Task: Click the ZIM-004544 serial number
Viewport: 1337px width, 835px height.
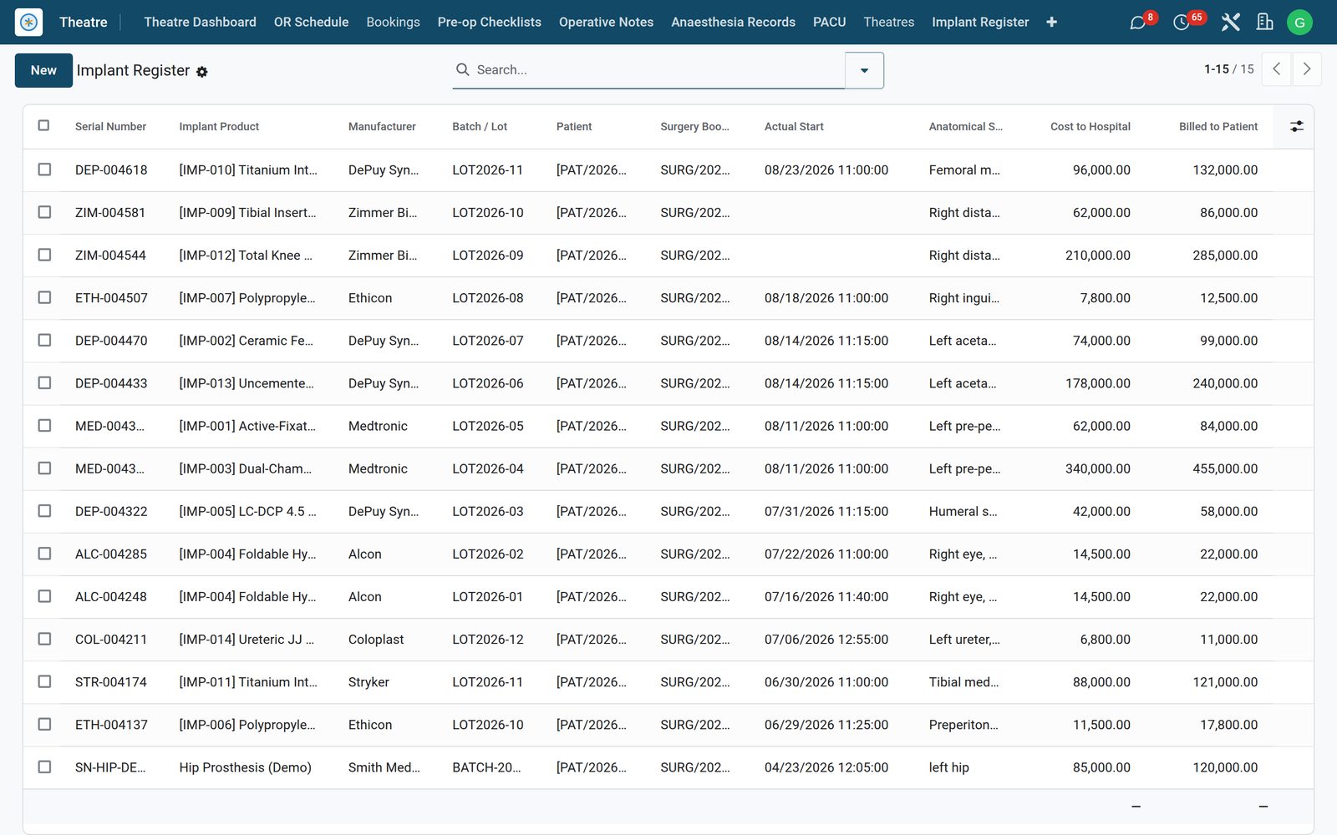Action: (x=110, y=256)
